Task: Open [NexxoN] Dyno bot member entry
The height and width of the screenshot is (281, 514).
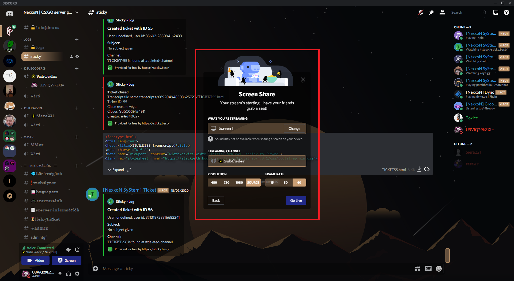Action: [481, 94]
